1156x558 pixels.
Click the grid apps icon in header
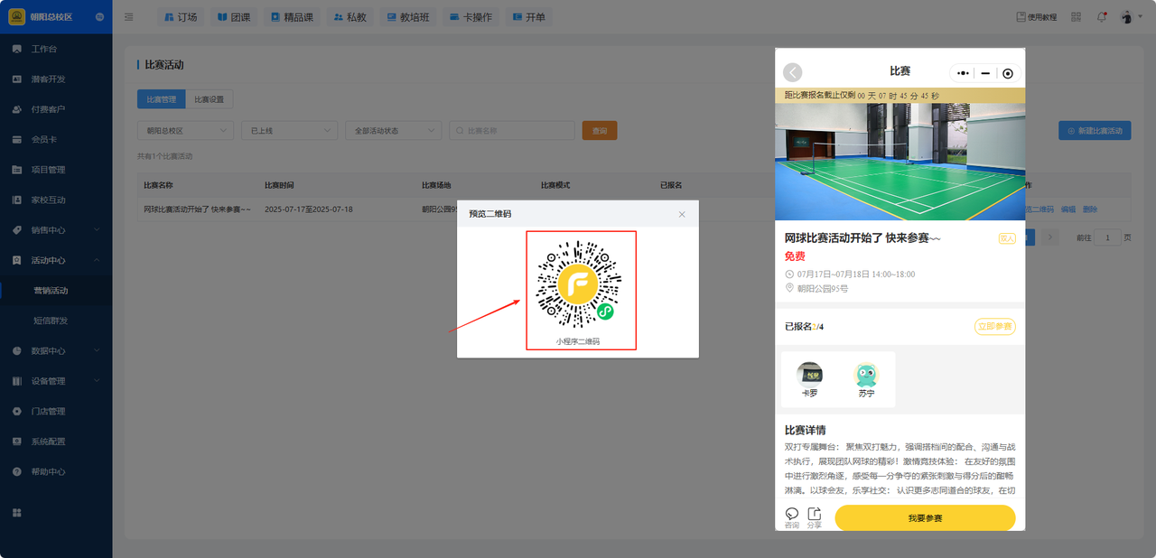1076,17
